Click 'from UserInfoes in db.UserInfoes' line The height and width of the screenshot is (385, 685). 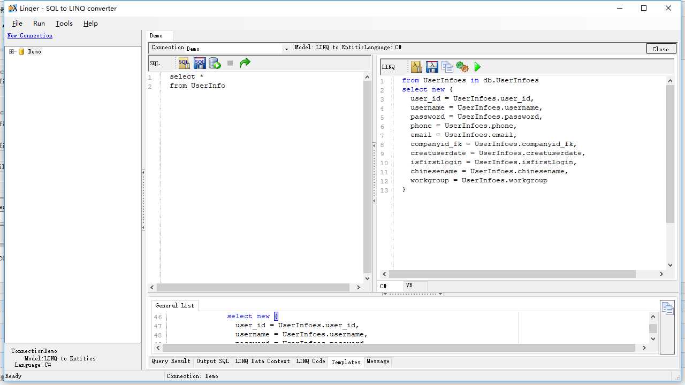tap(470, 80)
